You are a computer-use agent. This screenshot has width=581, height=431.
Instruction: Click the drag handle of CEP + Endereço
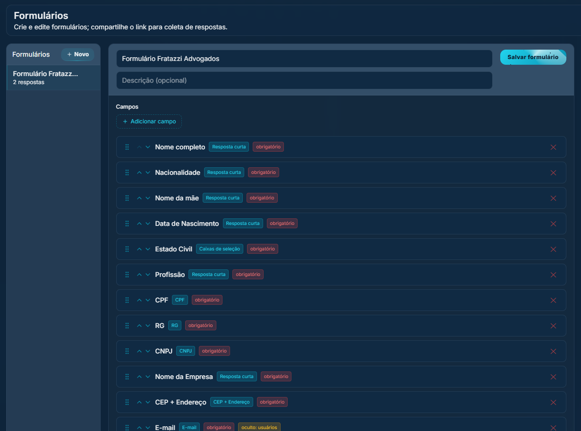127,402
